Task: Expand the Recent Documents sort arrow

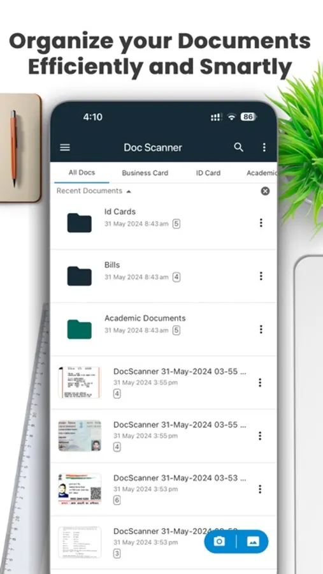Action: [x=129, y=191]
